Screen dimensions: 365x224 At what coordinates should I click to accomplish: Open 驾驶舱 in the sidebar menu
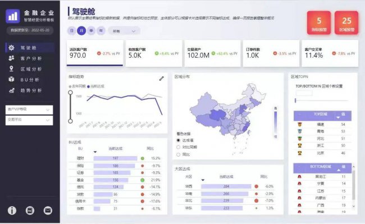[x=30, y=48]
